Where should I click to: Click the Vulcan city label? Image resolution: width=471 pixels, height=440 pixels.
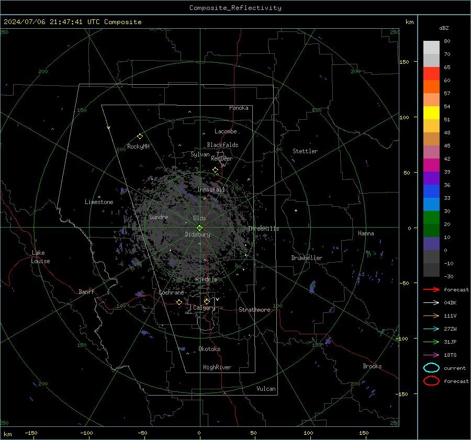[x=266, y=389]
